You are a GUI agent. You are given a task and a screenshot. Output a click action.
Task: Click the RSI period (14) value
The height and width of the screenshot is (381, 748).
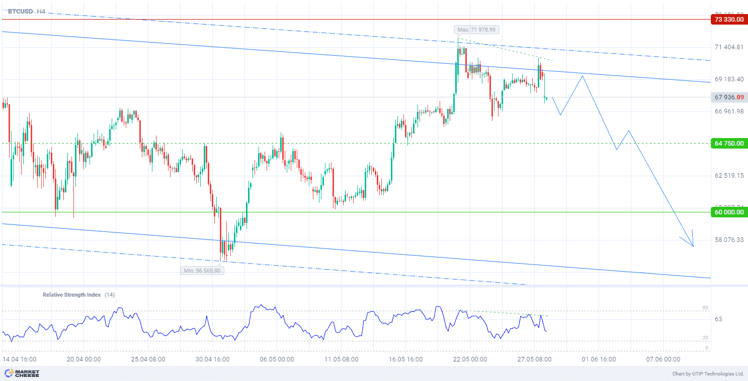pos(110,295)
